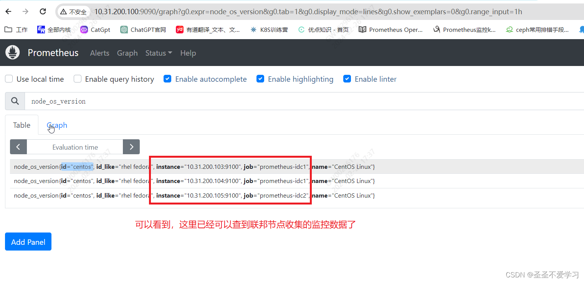Open the Prometheus监控k... bookmark
Viewport: 584px width, 282px height.
coord(464,30)
